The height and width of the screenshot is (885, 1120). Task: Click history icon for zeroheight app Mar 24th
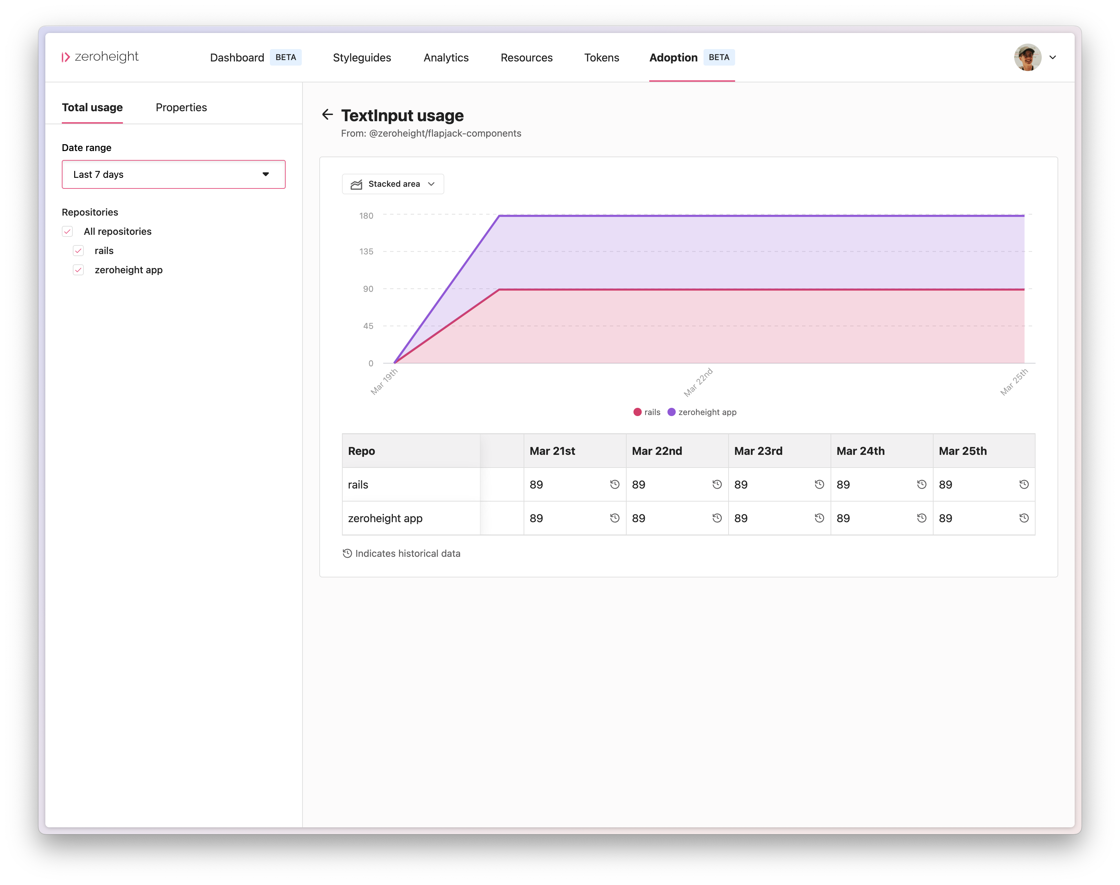point(922,518)
